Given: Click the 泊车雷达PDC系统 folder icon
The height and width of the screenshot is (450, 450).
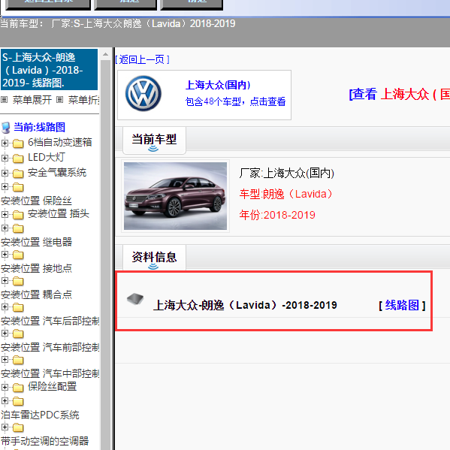Looking at the screenshot, I should 18,401.
